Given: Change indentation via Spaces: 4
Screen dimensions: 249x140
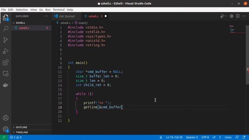Looking at the screenshot, I should [192, 137].
